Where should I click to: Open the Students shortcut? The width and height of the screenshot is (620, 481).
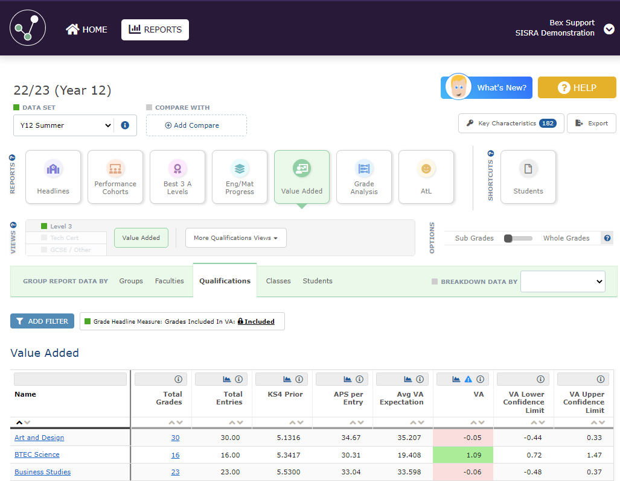[528, 177]
